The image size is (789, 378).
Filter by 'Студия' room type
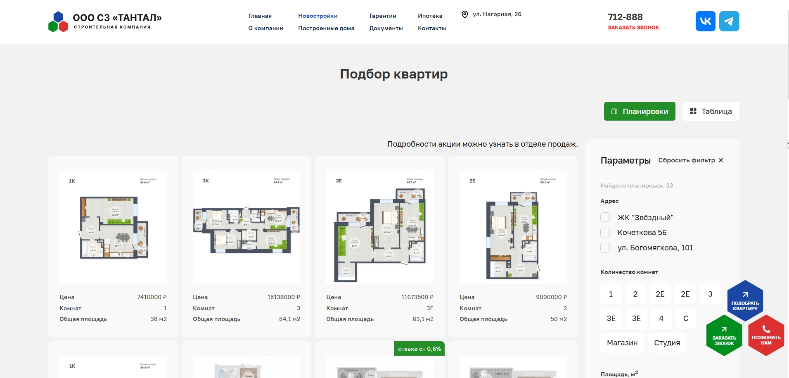667,343
